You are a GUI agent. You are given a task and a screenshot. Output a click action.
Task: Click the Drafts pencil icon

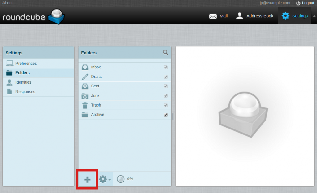pos(85,77)
